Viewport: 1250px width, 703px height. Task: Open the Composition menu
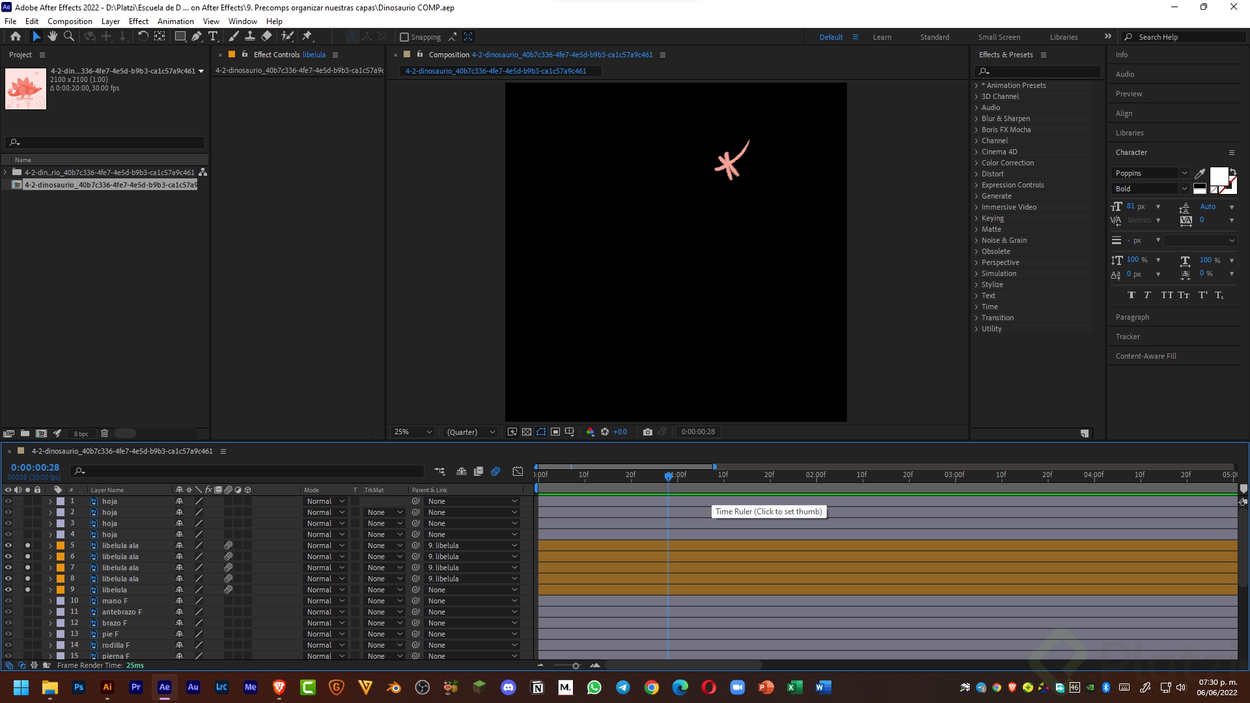70,21
